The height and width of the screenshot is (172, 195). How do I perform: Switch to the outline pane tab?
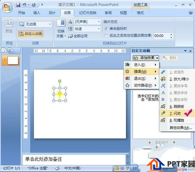(x=10, y=51)
